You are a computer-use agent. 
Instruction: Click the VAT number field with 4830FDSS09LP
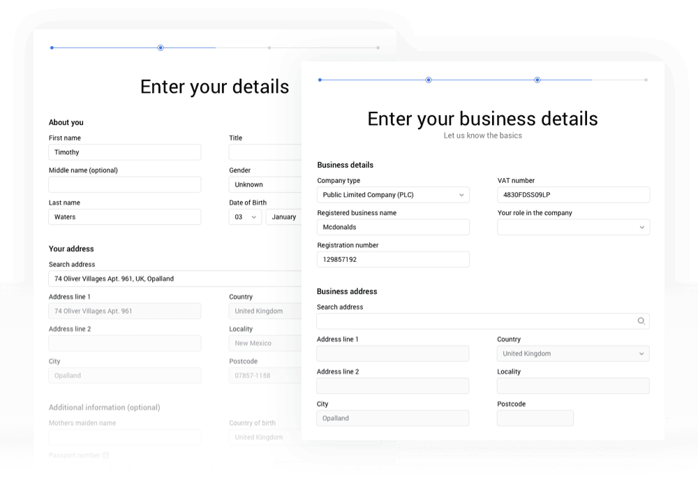(573, 195)
